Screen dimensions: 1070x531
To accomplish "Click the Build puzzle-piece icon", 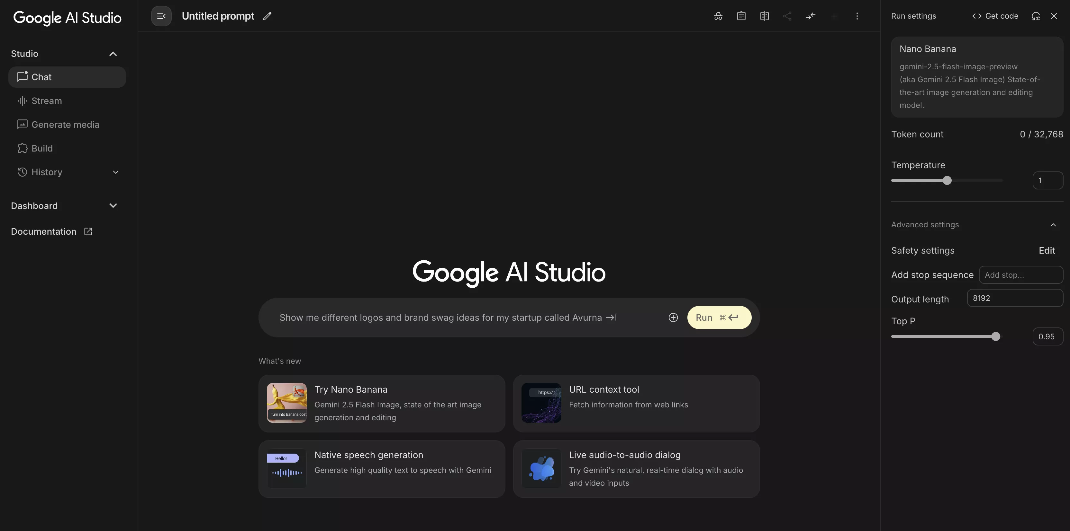I will click(x=23, y=148).
